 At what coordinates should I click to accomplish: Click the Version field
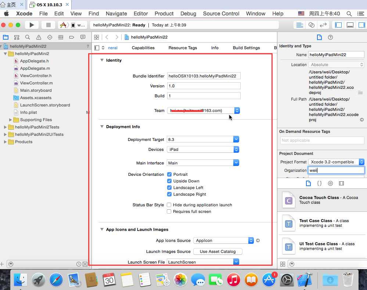204,86
